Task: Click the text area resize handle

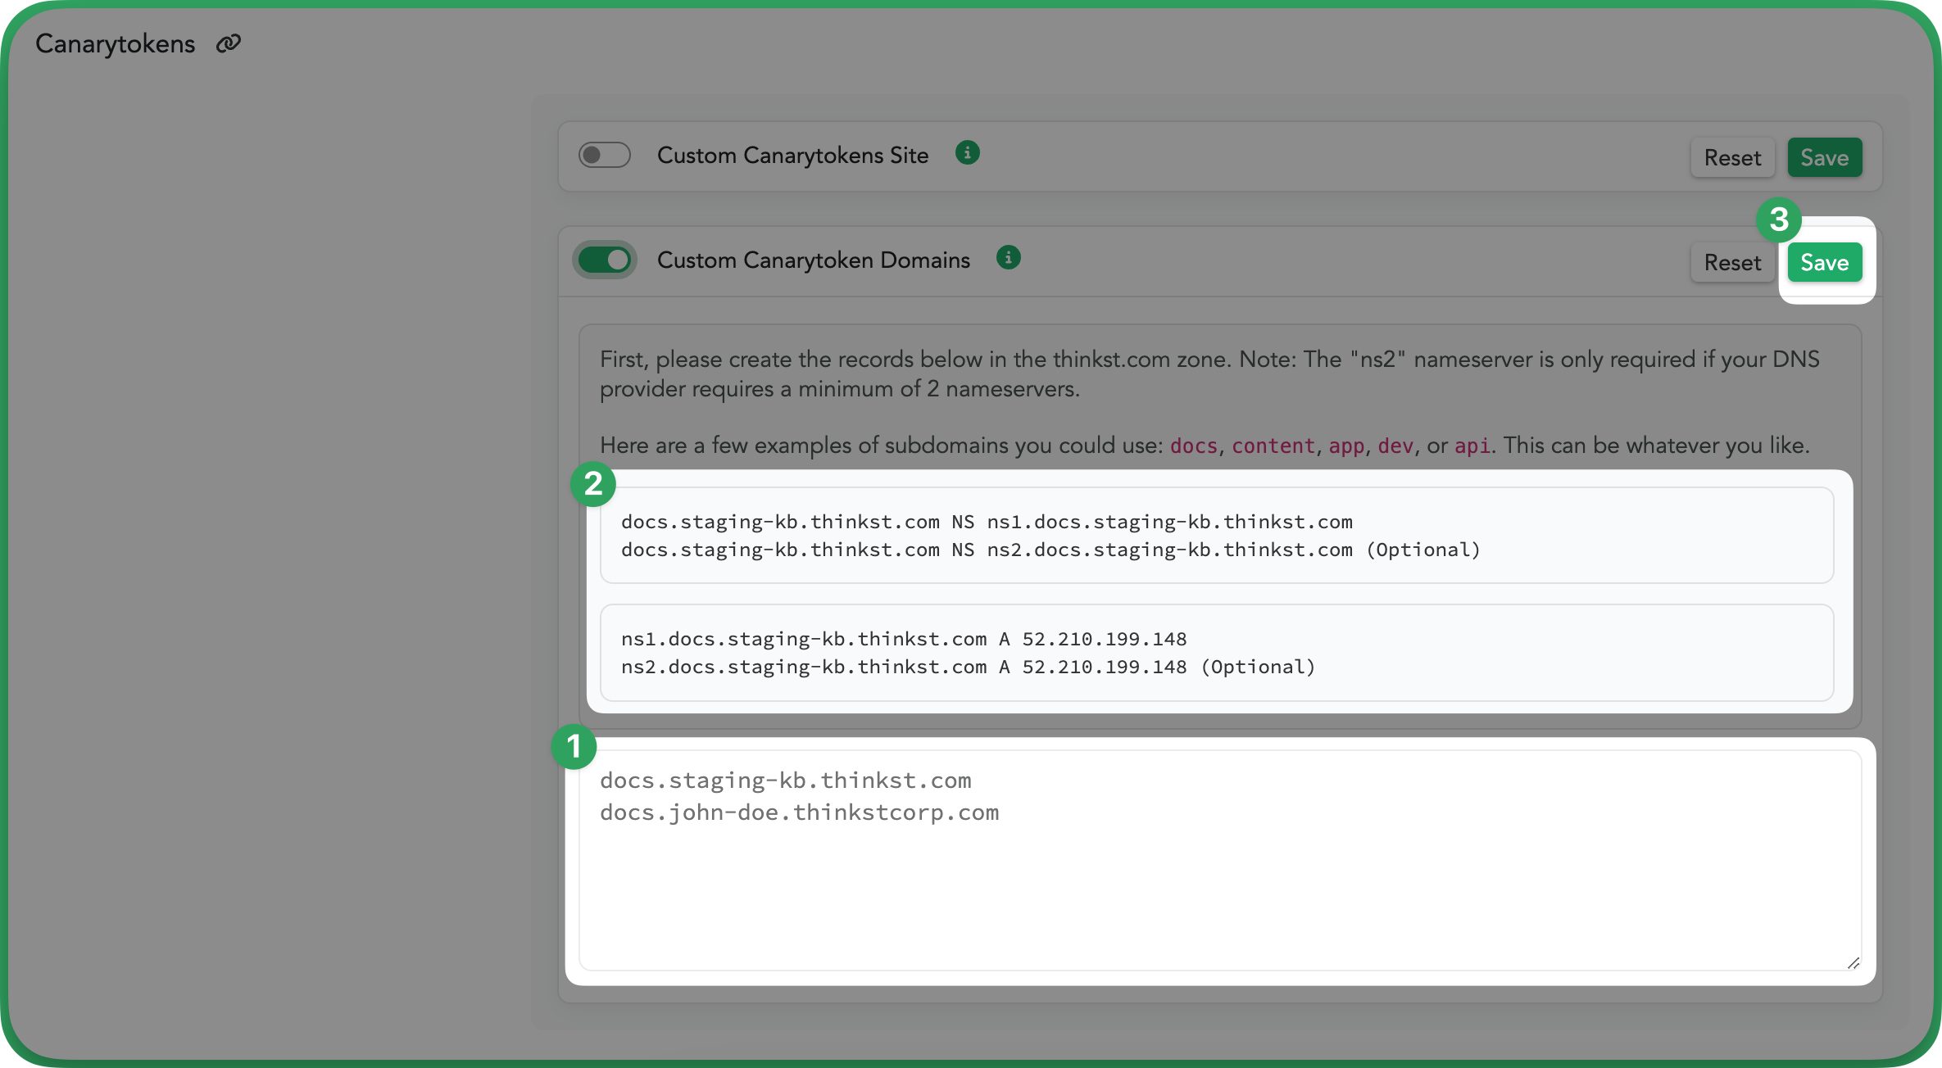Action: [x=1853, y=963]
